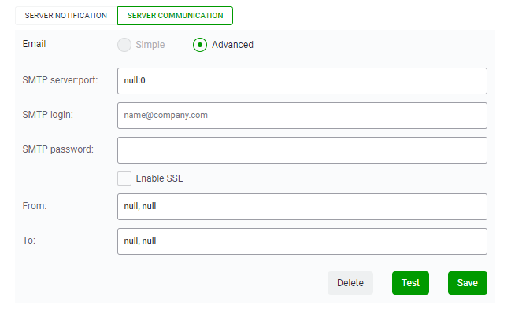Click the To address field
The height and width of the screenshot is (309, 511).
302,241
